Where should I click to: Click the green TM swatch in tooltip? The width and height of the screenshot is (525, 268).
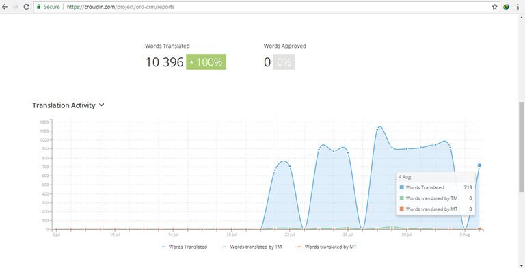tap(402, 198)
